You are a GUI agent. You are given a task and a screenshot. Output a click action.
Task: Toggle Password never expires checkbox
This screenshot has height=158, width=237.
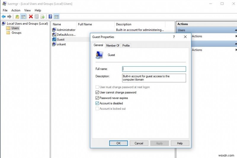pos(97,98)
